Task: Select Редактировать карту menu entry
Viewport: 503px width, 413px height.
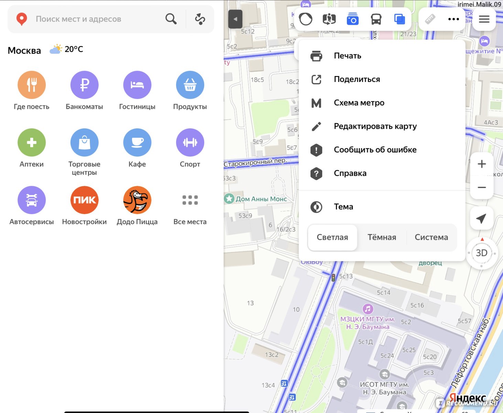Action: coord(382,126)
